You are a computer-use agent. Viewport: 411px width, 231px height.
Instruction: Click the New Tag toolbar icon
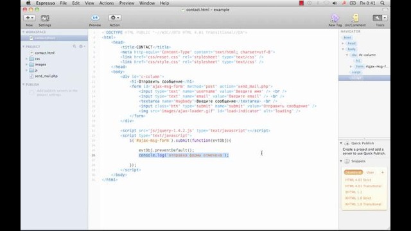(x=335, y=18)
